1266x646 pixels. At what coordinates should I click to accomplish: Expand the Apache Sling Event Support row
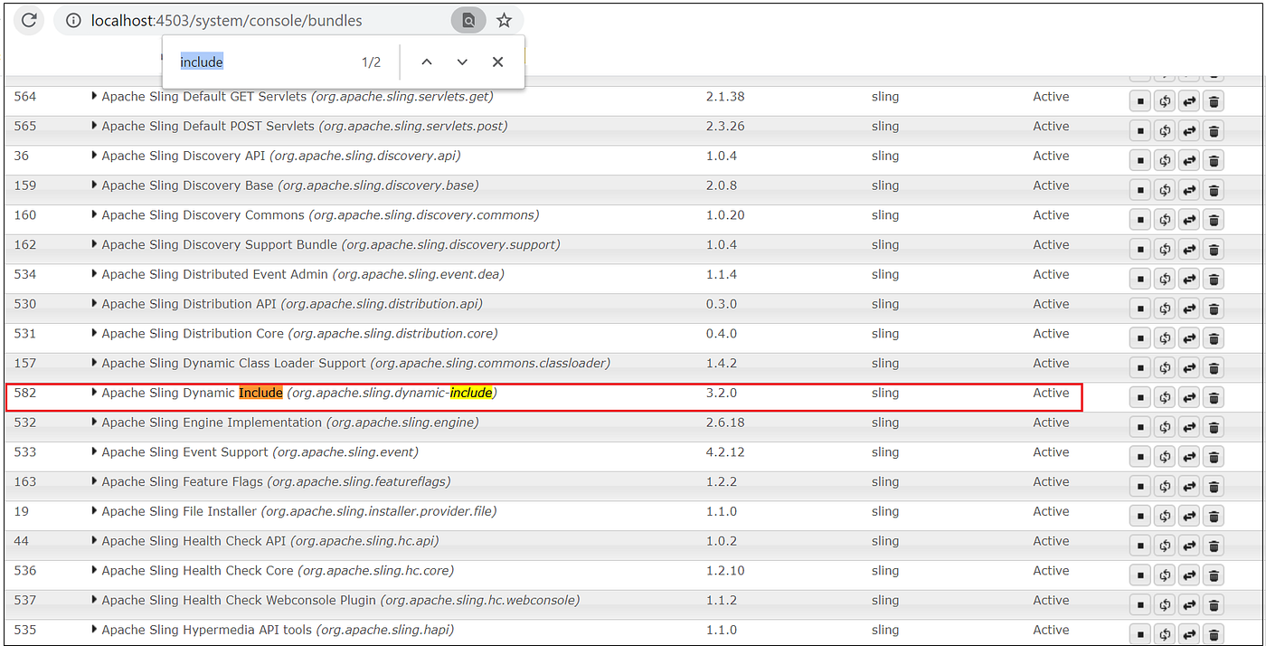(94, 451)
